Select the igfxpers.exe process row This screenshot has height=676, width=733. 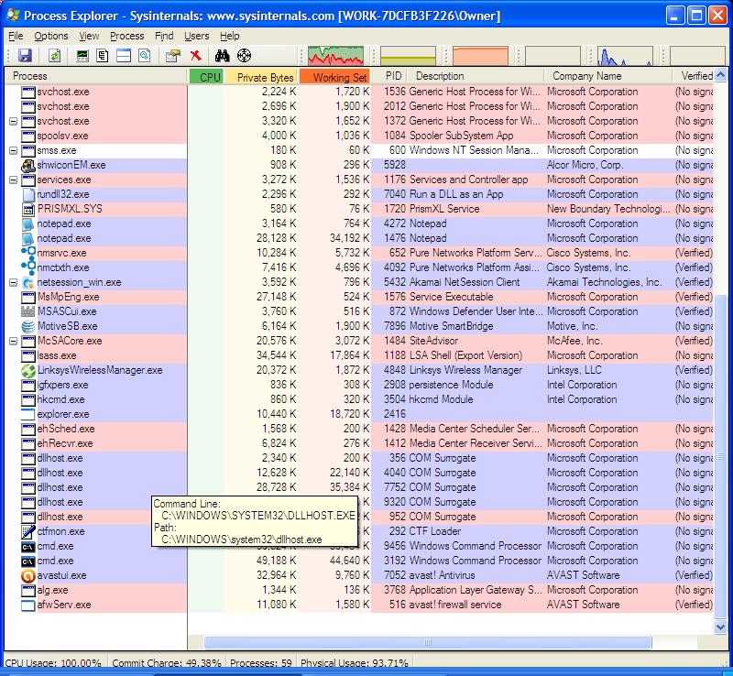point(359,386)
